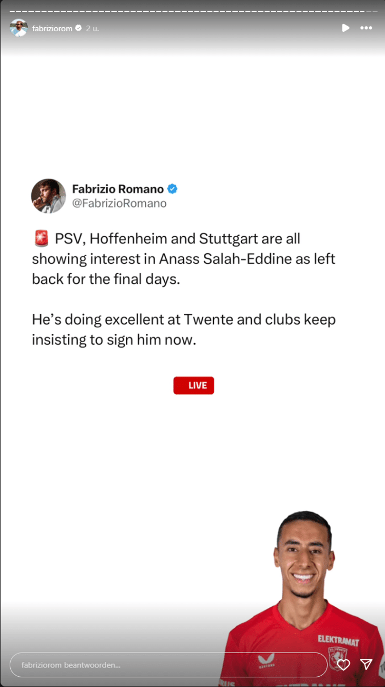Click the bold 'Fabrizio Romano' name in tweet
The image size is (385, 687).
118,189
